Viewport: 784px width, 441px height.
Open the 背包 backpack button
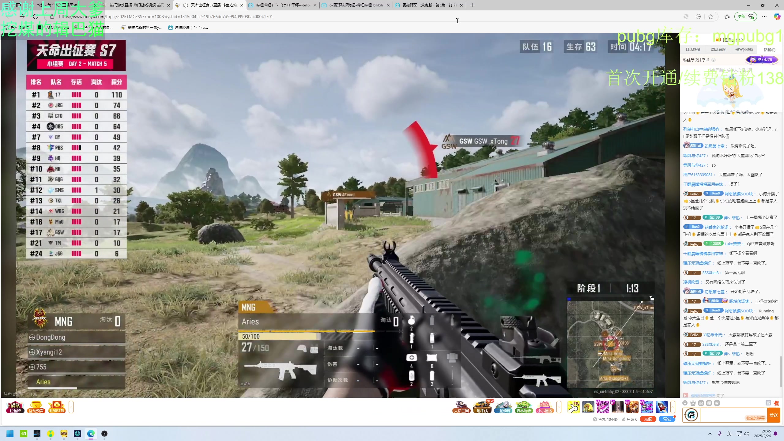pos(667,419)
